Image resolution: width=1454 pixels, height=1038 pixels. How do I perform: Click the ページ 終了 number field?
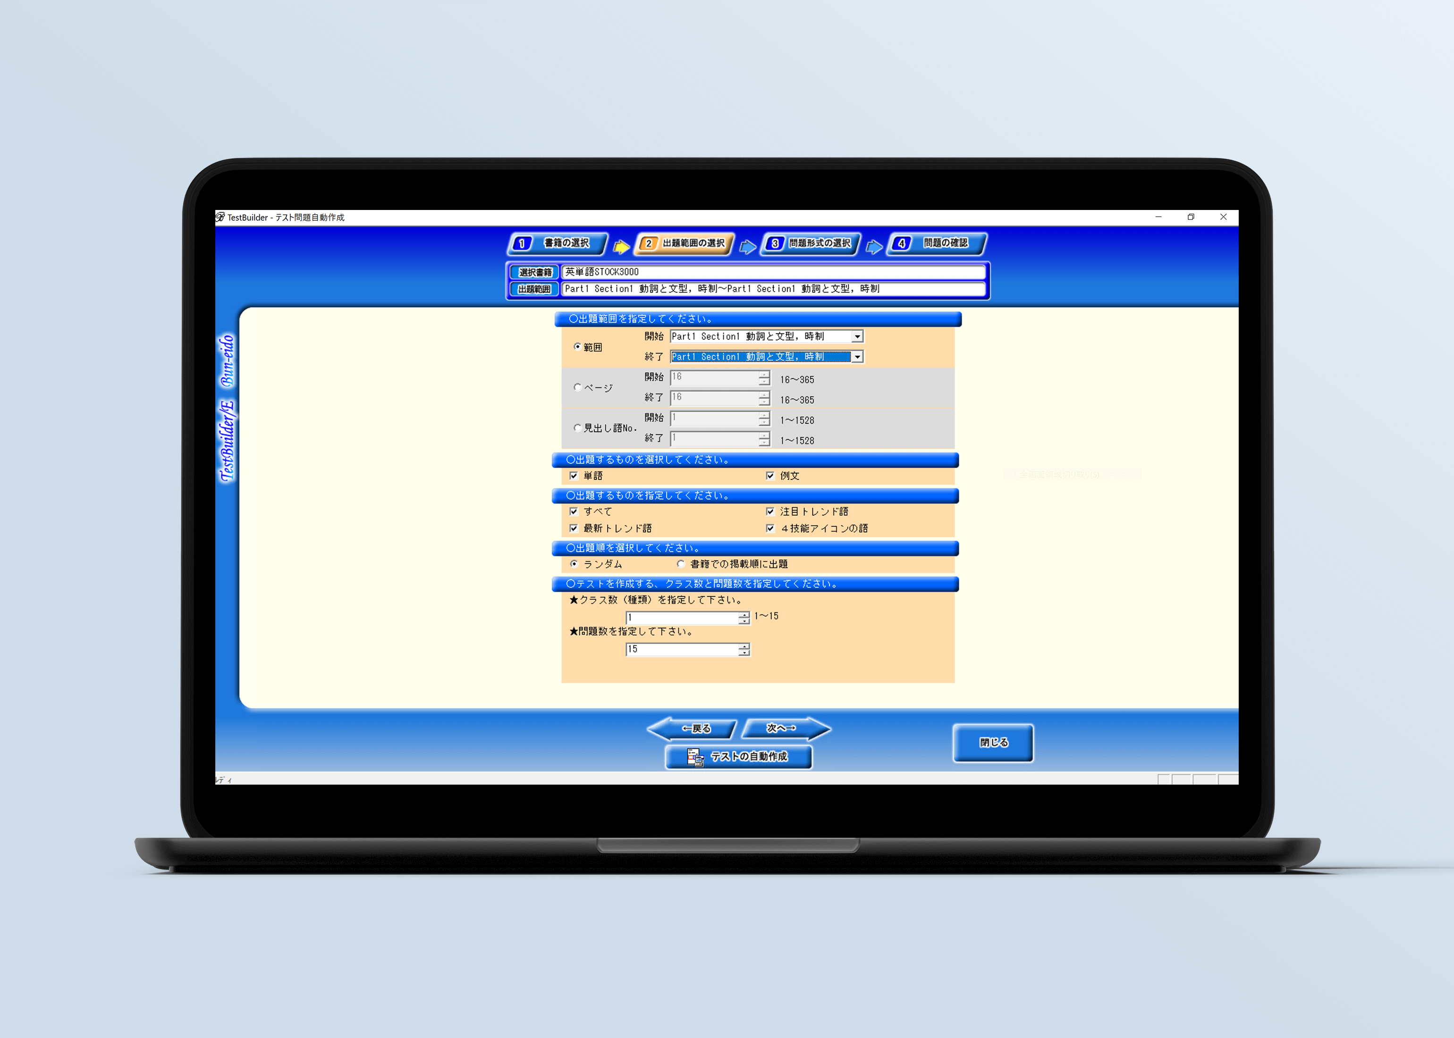[x=714, y=398]
